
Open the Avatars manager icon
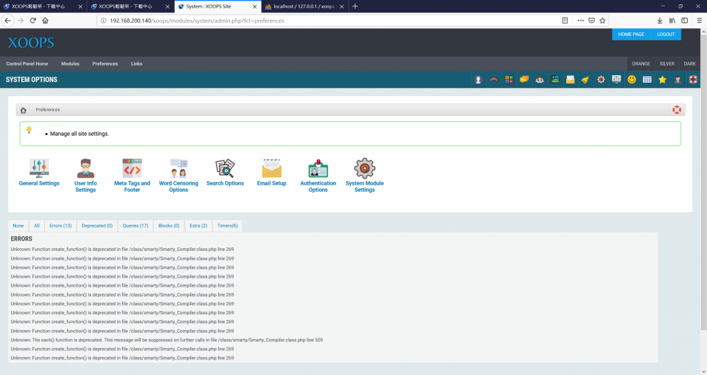478,80
